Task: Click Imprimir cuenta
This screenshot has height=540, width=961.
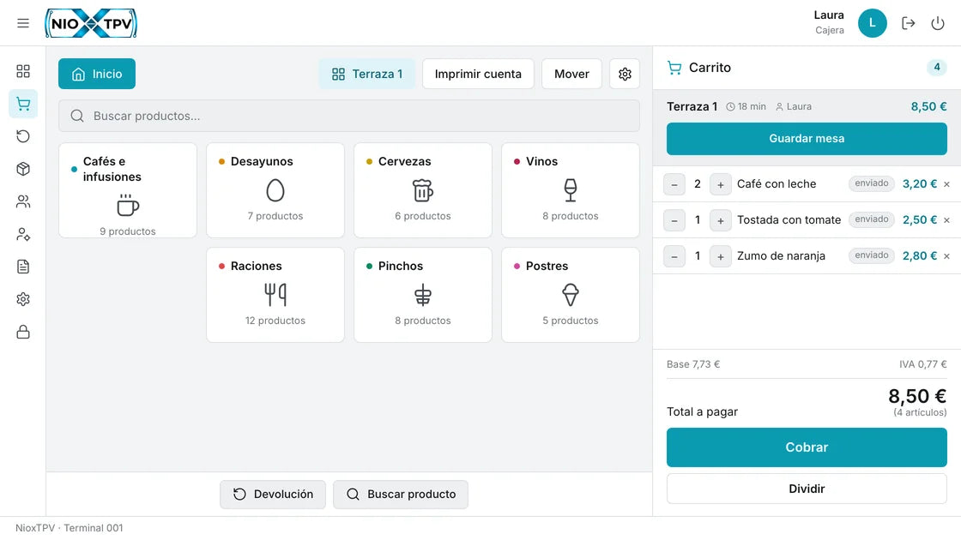Action: pos(478,74)
